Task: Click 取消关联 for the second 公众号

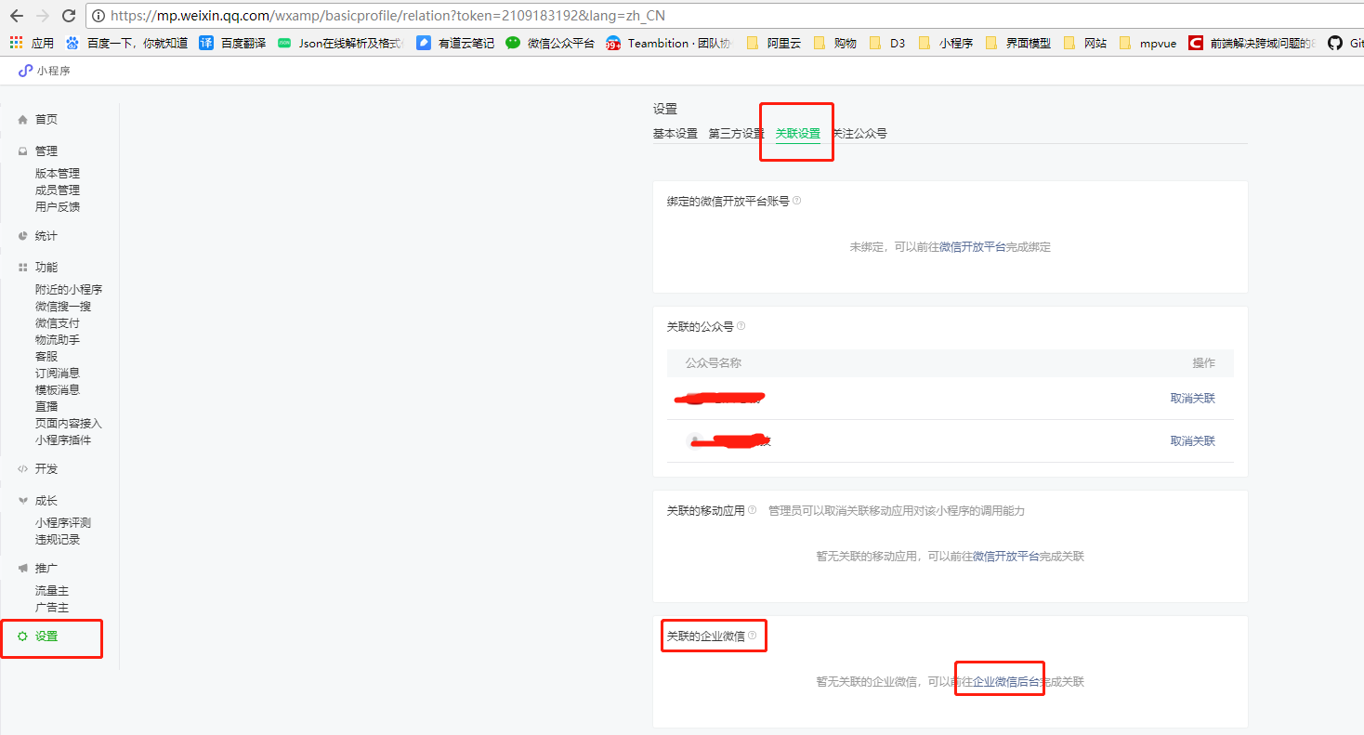Action: 1193,441
